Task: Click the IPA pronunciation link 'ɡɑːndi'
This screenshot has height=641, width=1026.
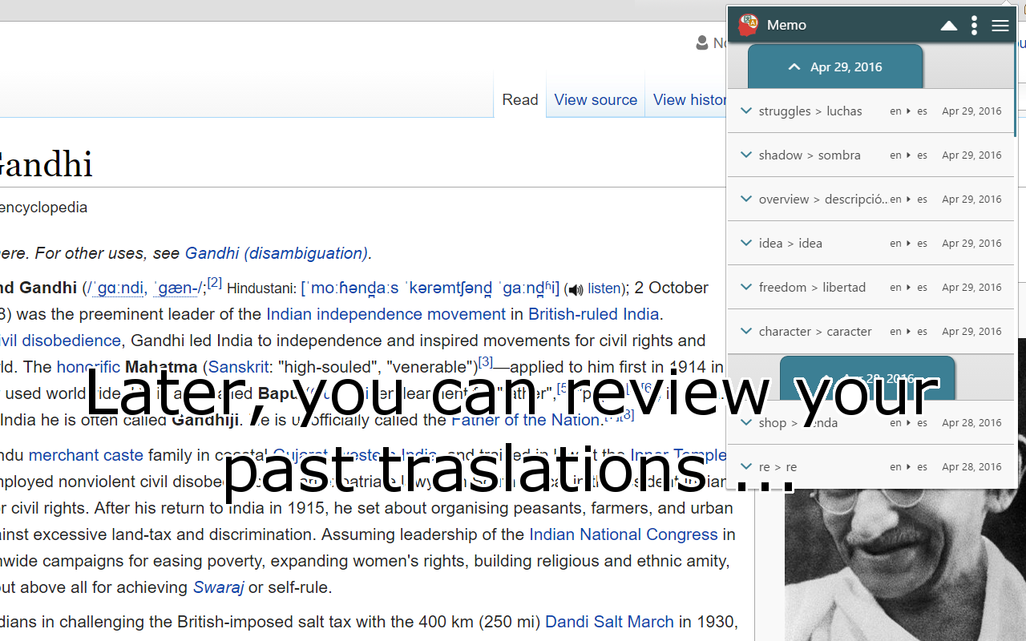Action: pos(119,288)
